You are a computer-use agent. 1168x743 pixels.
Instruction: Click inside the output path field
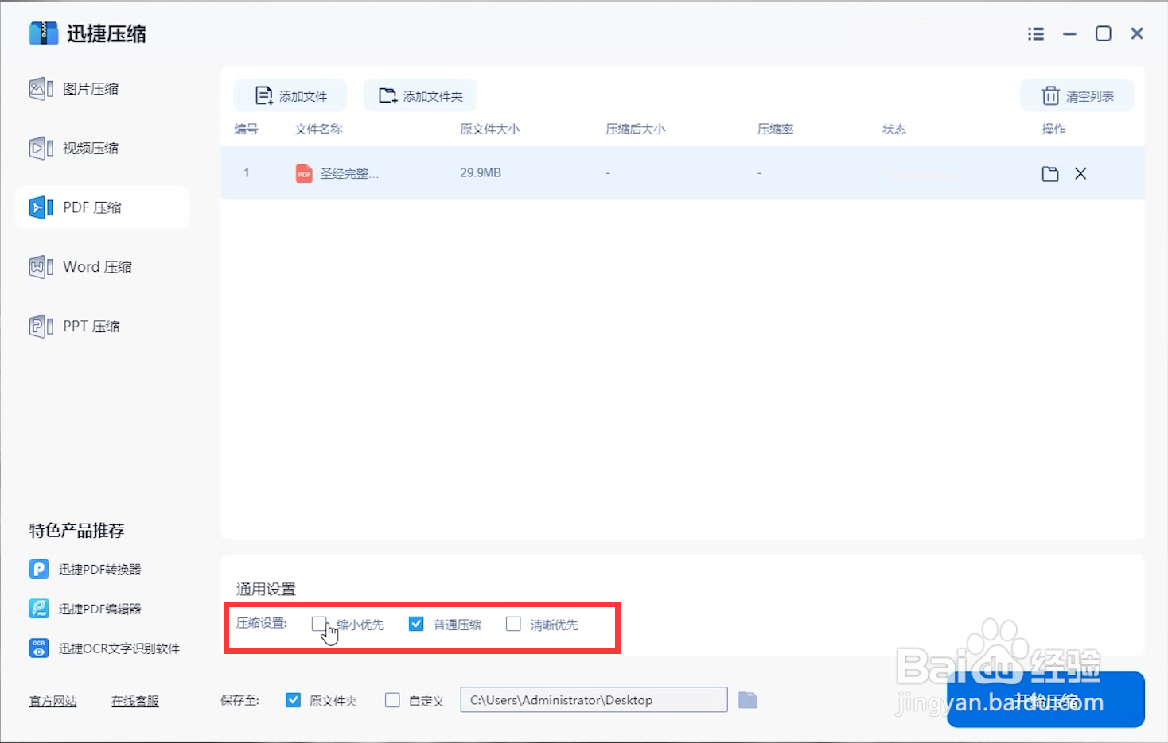pos(593,699)
